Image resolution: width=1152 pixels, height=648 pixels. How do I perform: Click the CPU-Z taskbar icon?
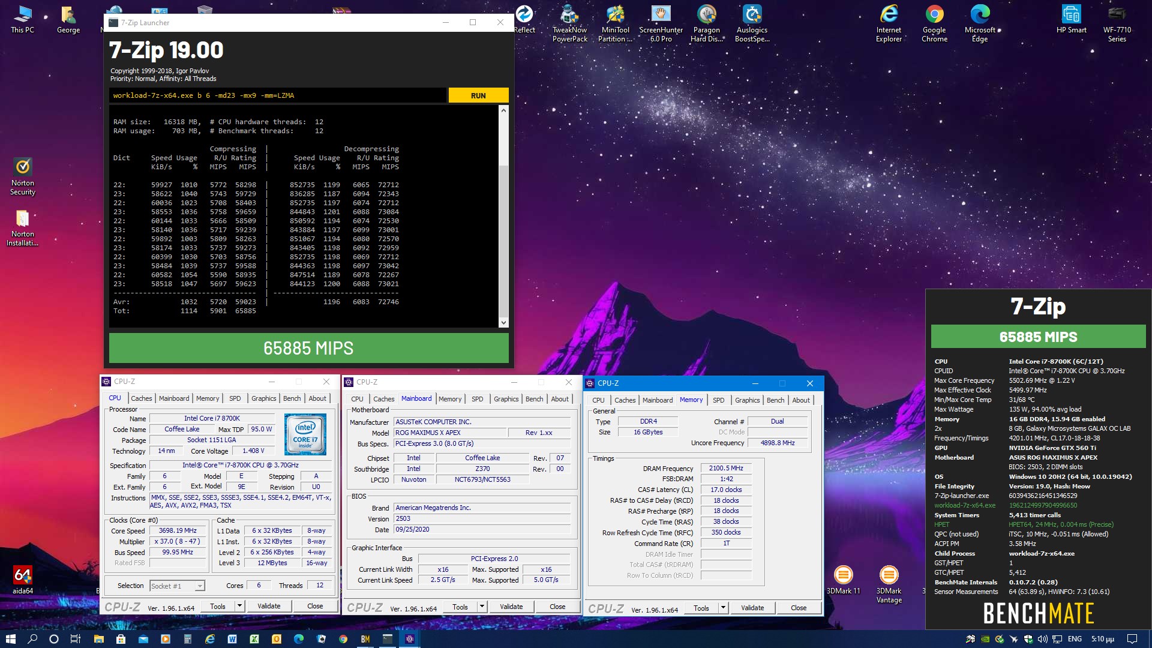coord(410,639)
